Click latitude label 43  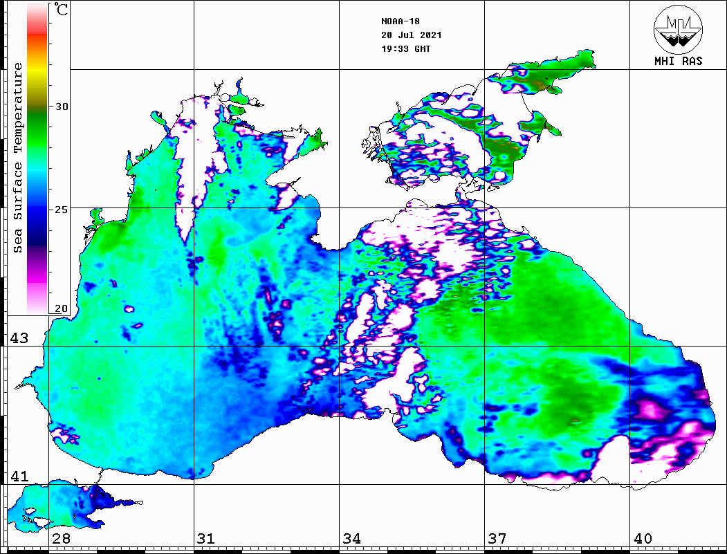(19, 338)
